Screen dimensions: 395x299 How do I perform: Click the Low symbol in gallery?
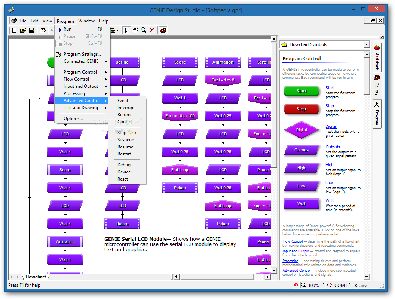tap(301, 186)
